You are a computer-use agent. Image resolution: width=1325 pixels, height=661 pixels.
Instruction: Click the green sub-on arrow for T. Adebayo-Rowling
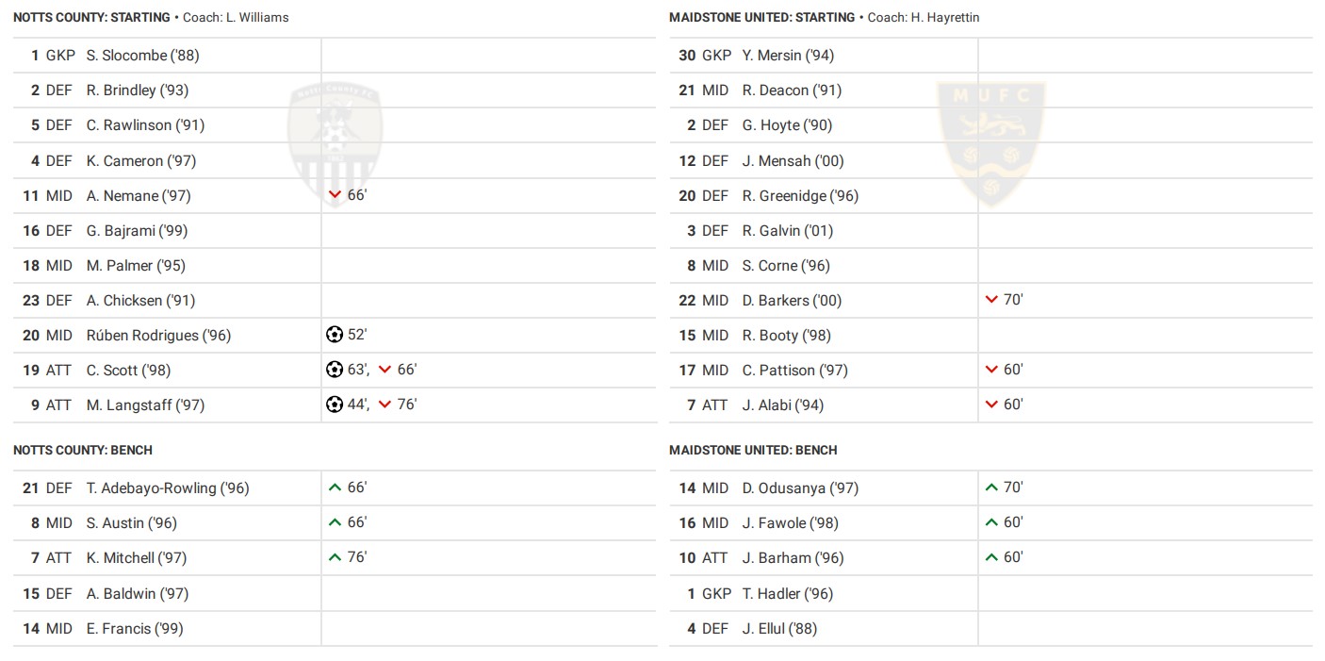click(x=335, y=487)
